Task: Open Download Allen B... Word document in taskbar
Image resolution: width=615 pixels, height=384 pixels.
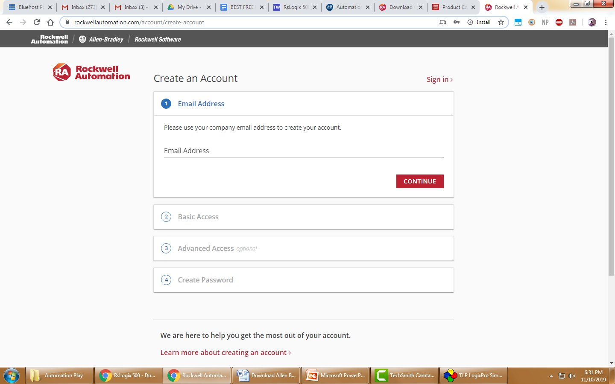Action: tap(267, 375)
